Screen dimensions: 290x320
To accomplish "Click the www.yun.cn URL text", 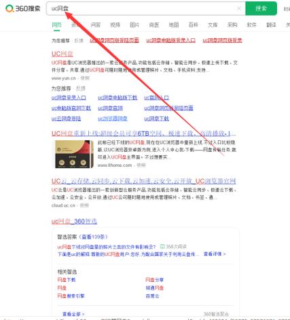I will pyautogui.click(x=64, y=78).
